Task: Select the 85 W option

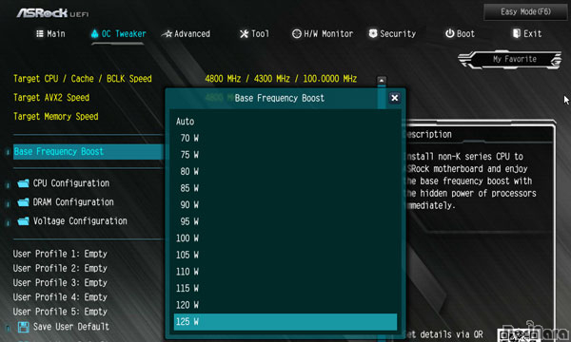Action: 285,188
